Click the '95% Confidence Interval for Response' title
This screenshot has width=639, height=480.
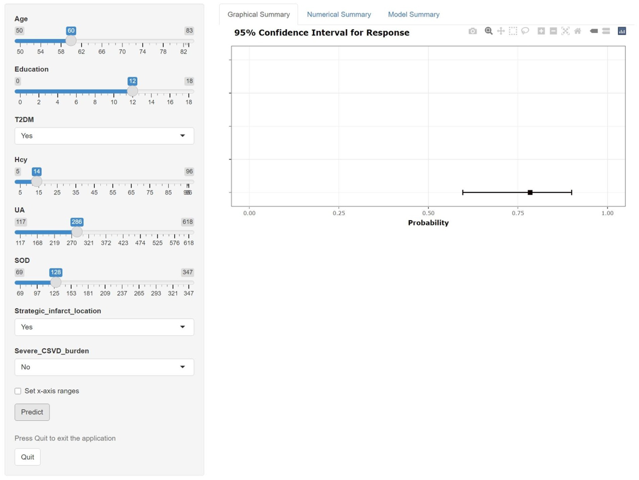(x=322, y=33)
